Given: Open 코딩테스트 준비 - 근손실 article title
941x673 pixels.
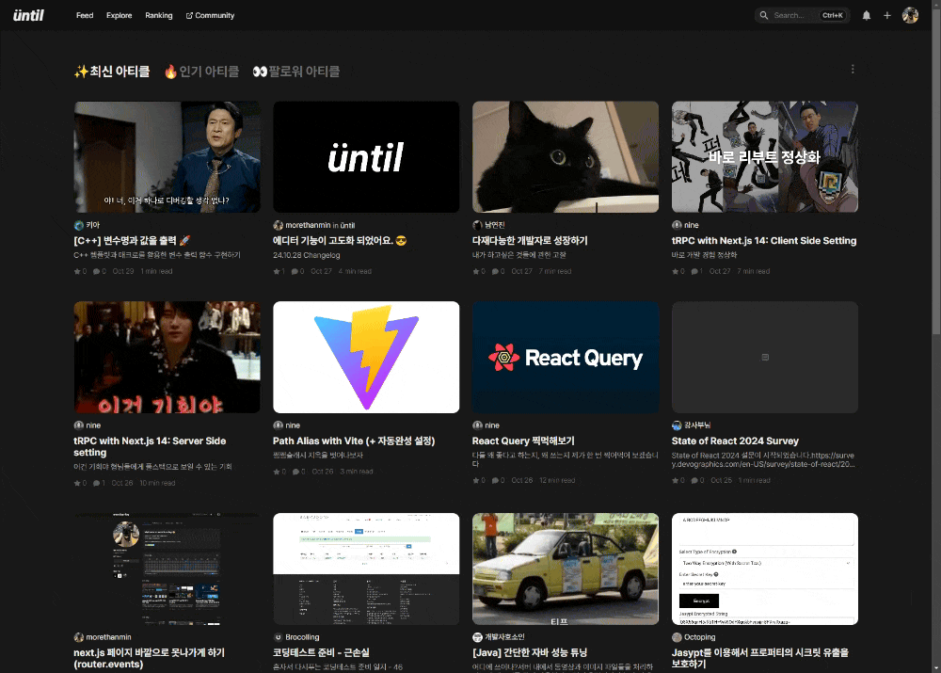Looking at the screenshot, I should pos(321,652).
